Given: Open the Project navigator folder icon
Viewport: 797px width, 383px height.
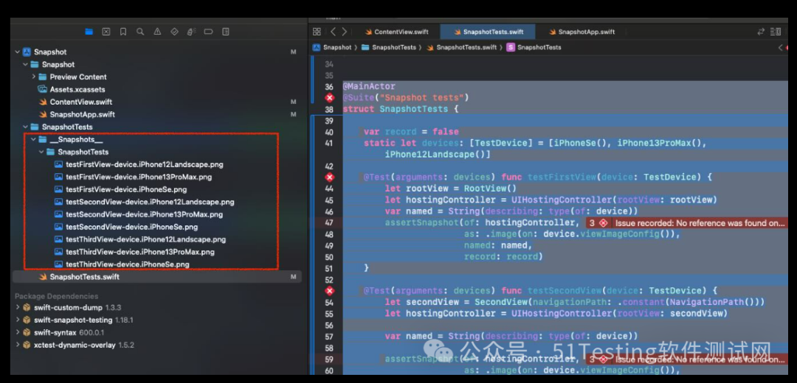Looking at the screenshot, I should pyautogui.click(x=89, y=32).
